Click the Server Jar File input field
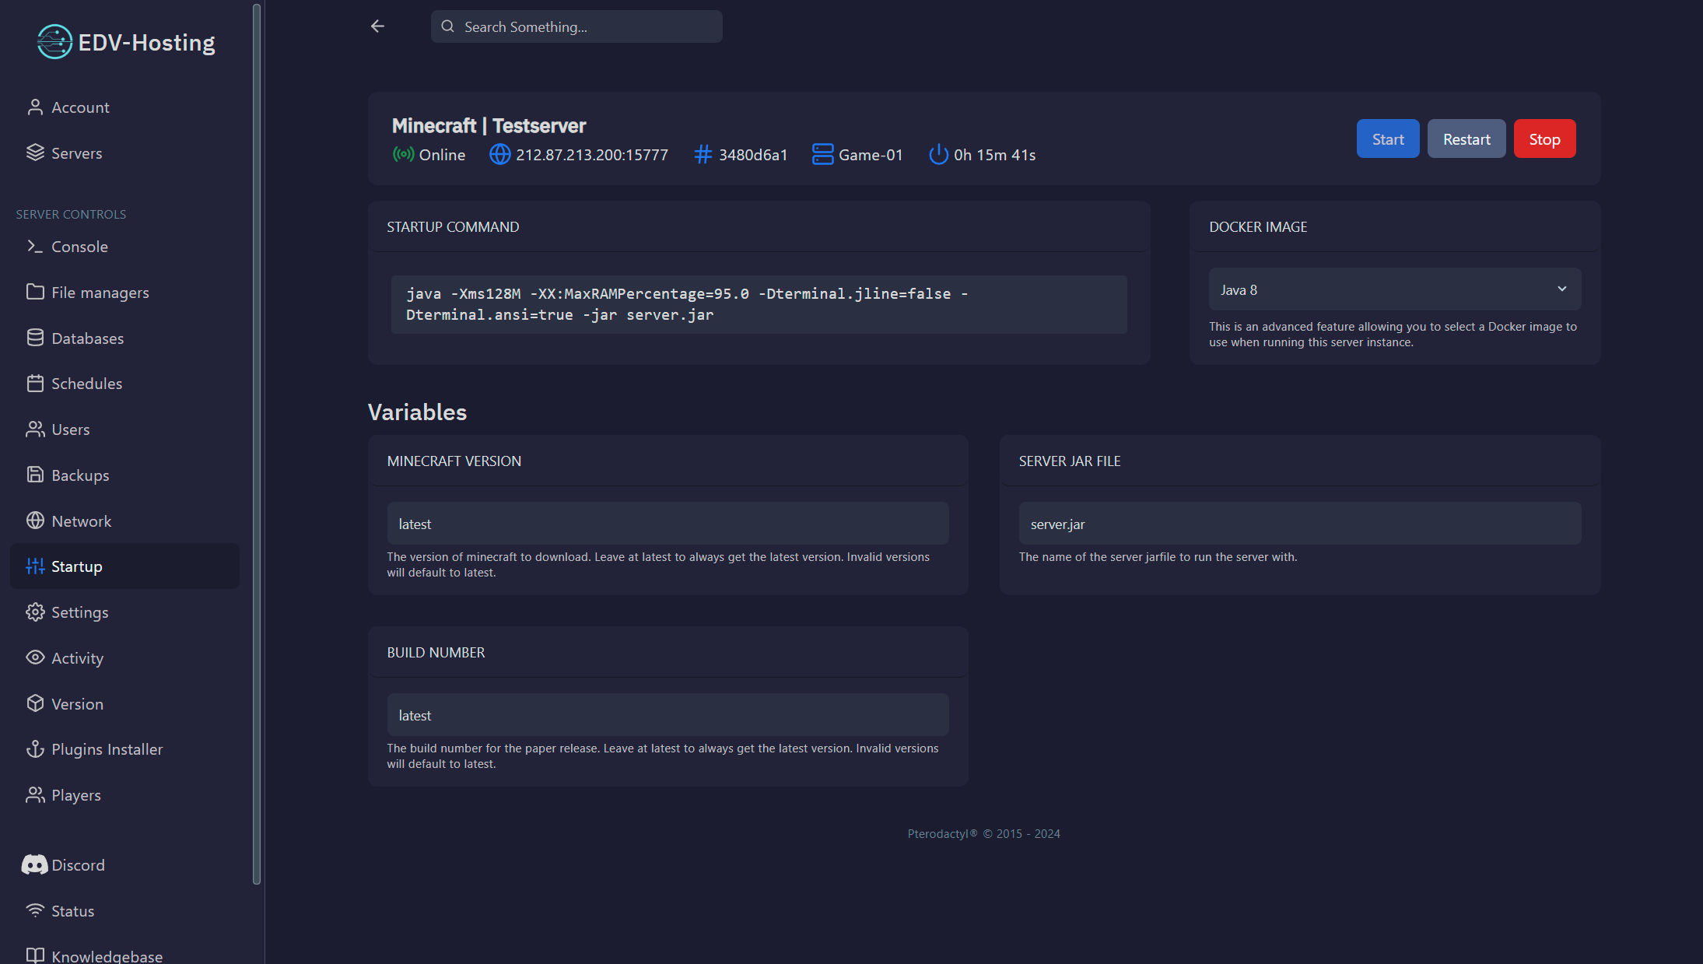 point(1299,524)
